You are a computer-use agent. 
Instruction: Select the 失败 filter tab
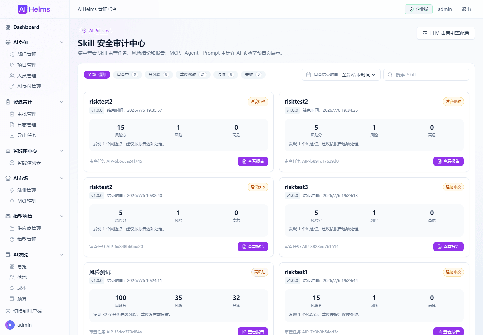coord(253,75)
